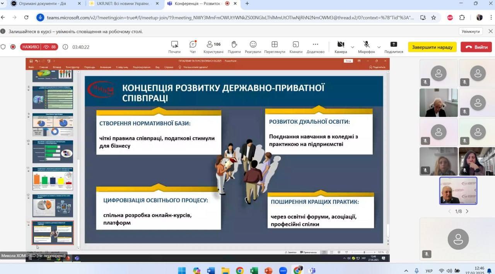
Task: Click the microphone icon in the address bar
Action: 40,17
